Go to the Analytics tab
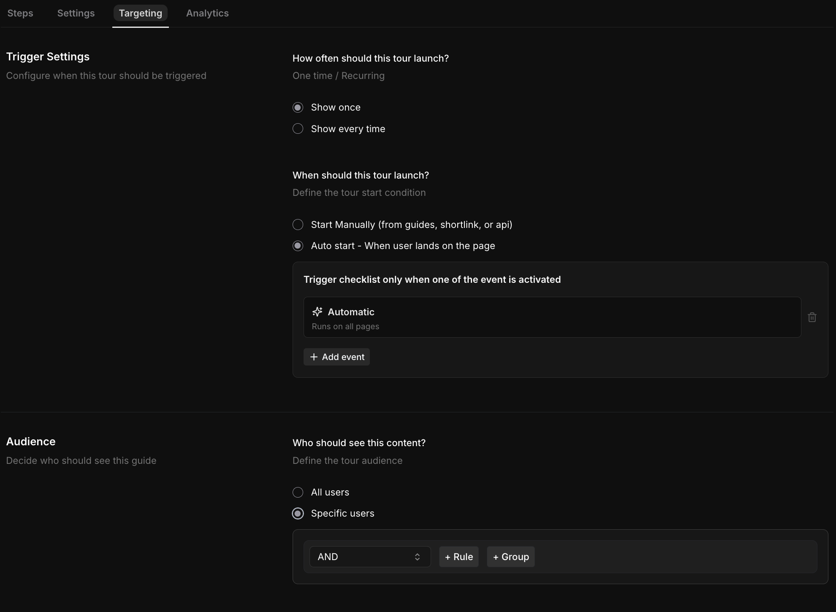The image size is (836, 612). [x=207, y=13]
